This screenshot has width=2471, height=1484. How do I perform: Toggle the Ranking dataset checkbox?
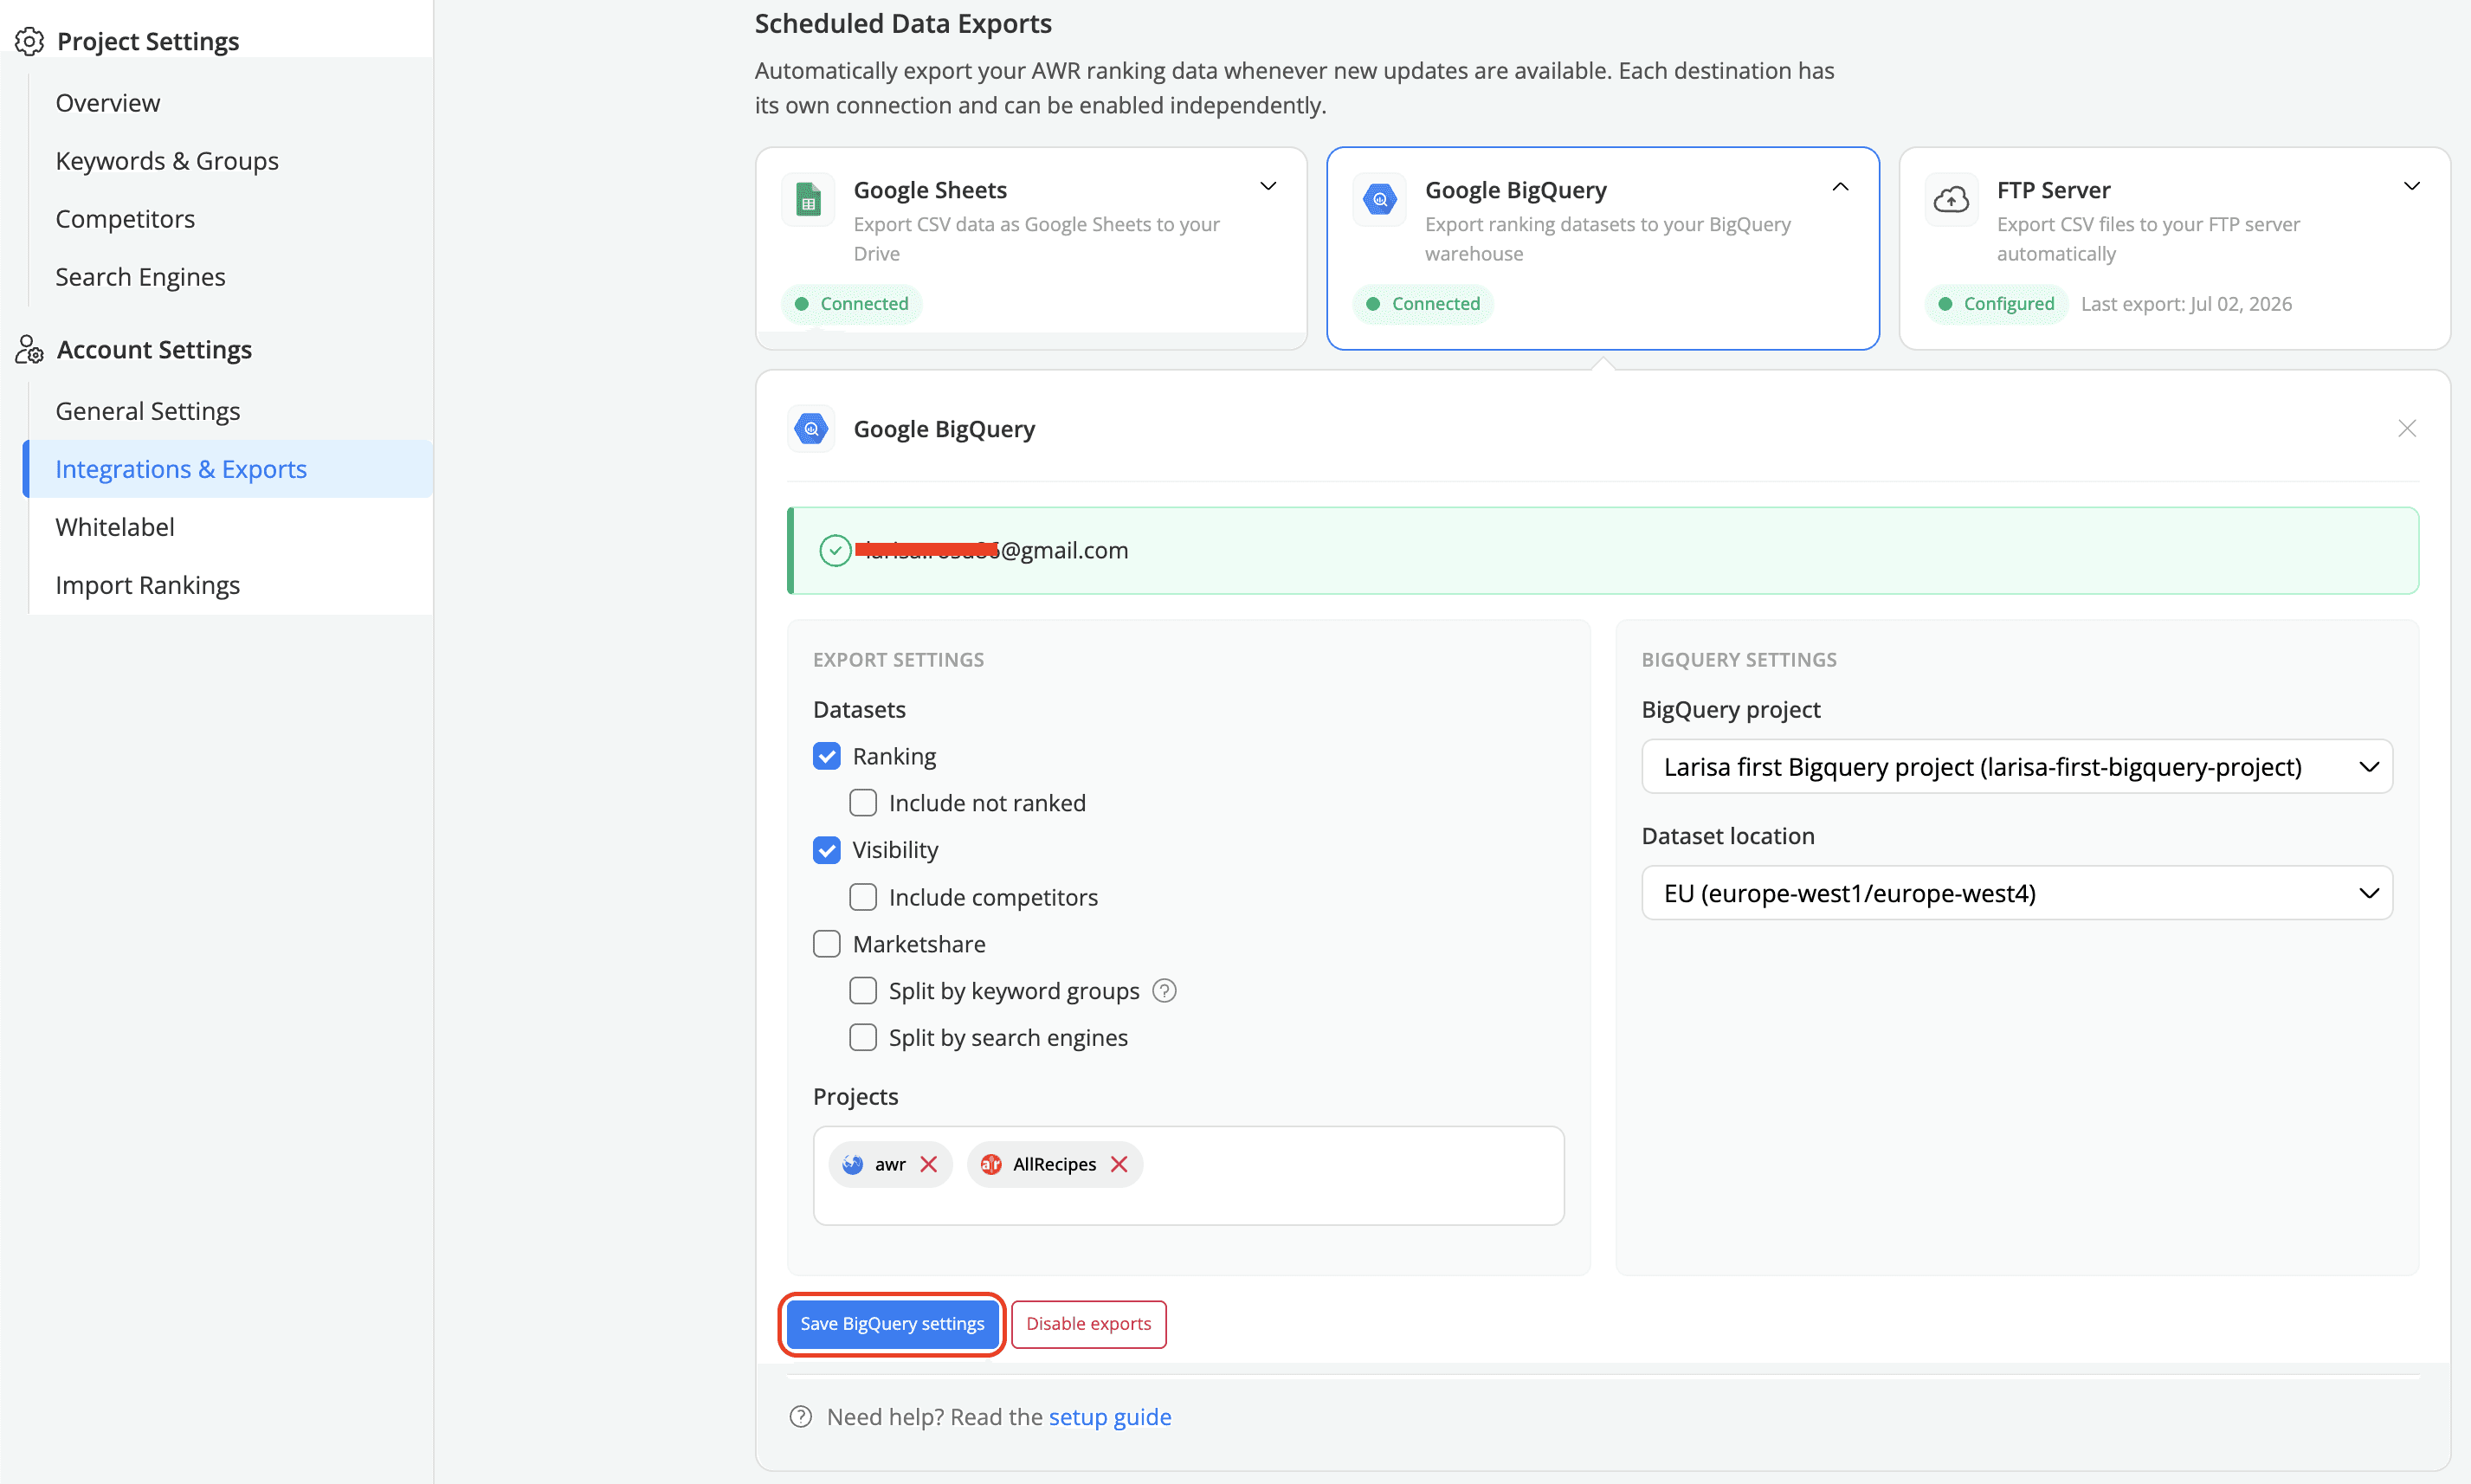[x=827, y=756]
